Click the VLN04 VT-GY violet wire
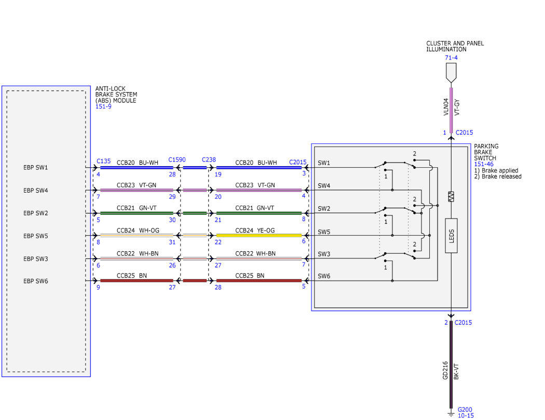This screenshot has height=420, width=545. point(451,110)
